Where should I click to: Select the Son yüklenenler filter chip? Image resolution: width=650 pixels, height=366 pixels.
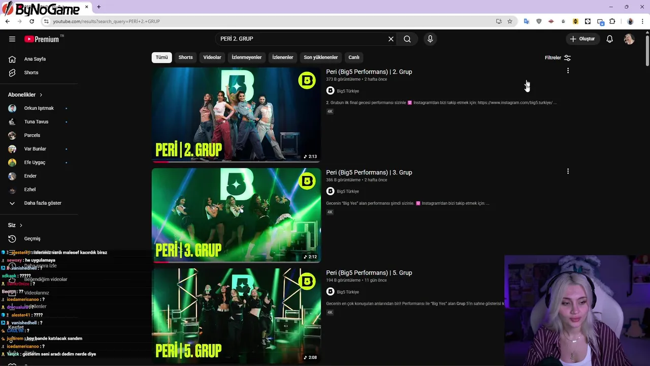pyautogui.click(x=321, y=57)
